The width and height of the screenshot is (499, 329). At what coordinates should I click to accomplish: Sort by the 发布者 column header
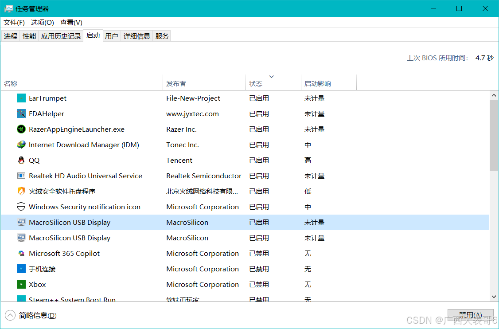tap(204, 83)
